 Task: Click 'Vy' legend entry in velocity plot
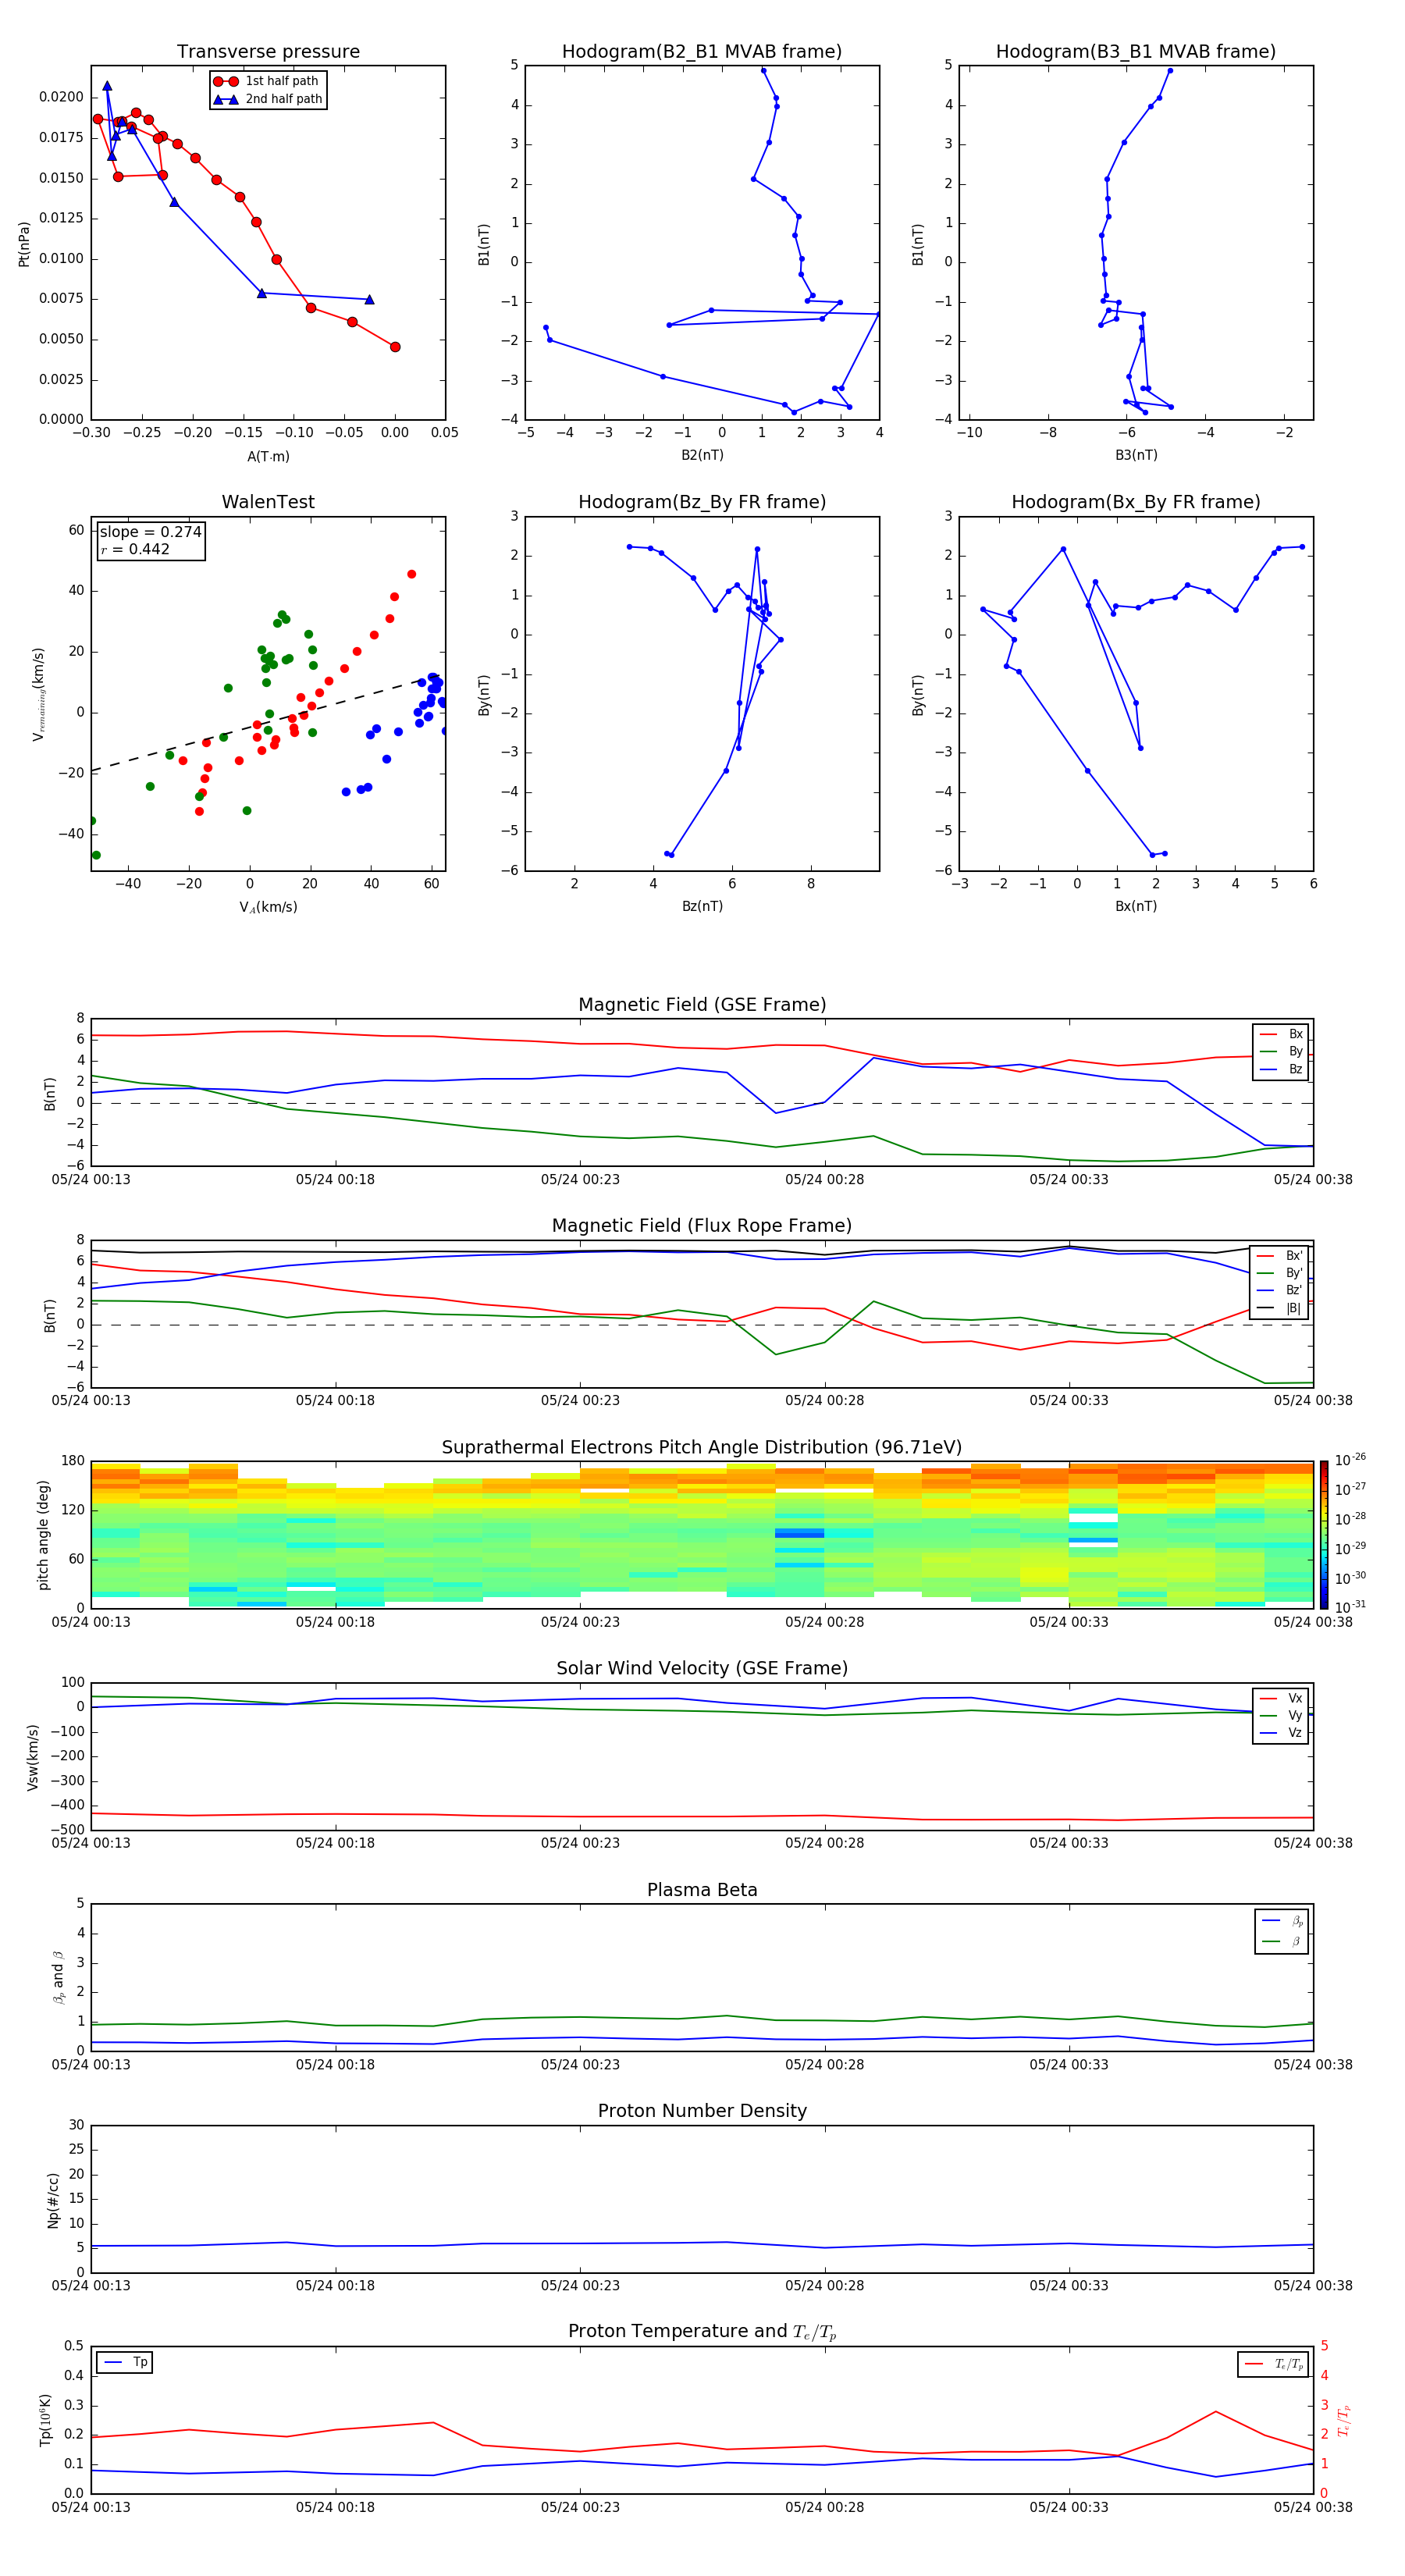[x=1281, y=1715]
